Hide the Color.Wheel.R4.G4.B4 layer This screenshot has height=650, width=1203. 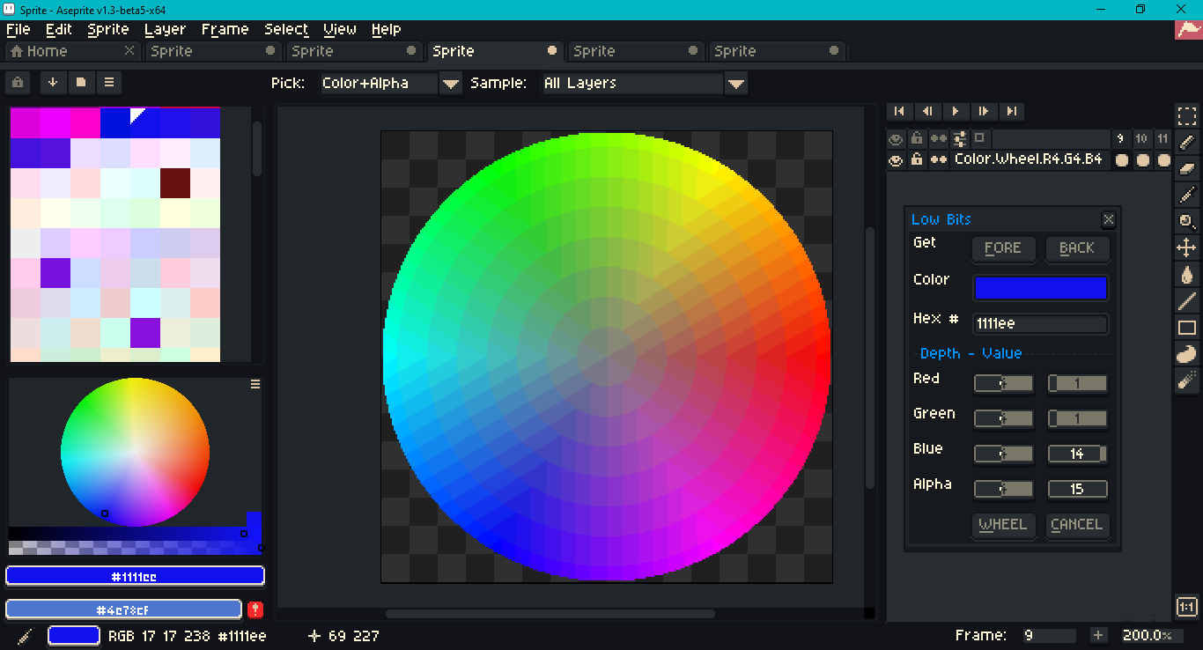(x=896, y=159)
